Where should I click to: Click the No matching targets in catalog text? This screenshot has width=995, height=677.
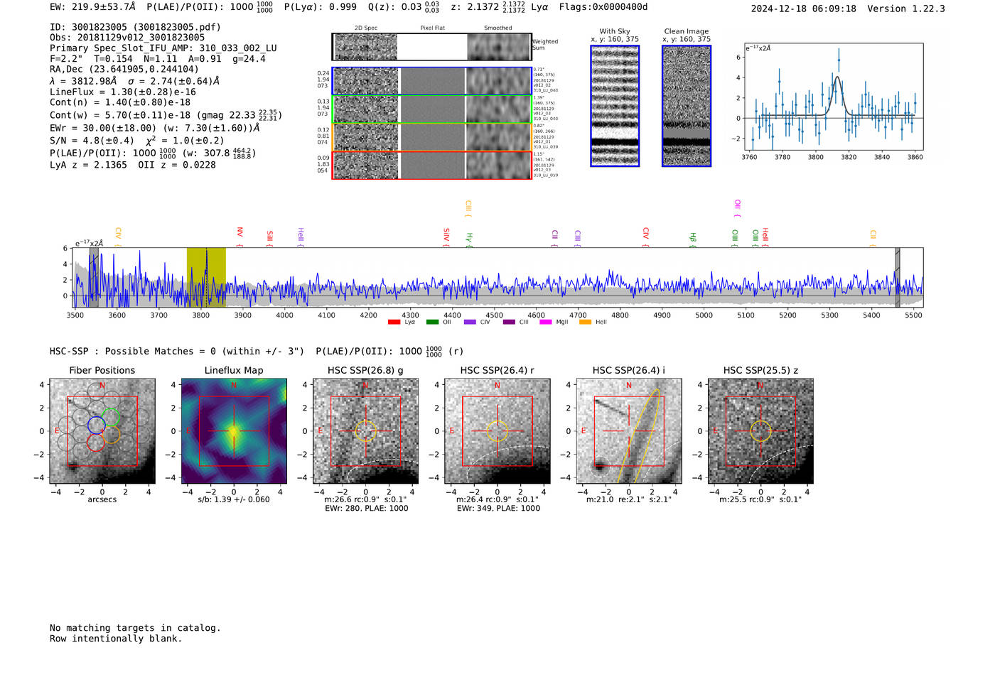(135, 628)
